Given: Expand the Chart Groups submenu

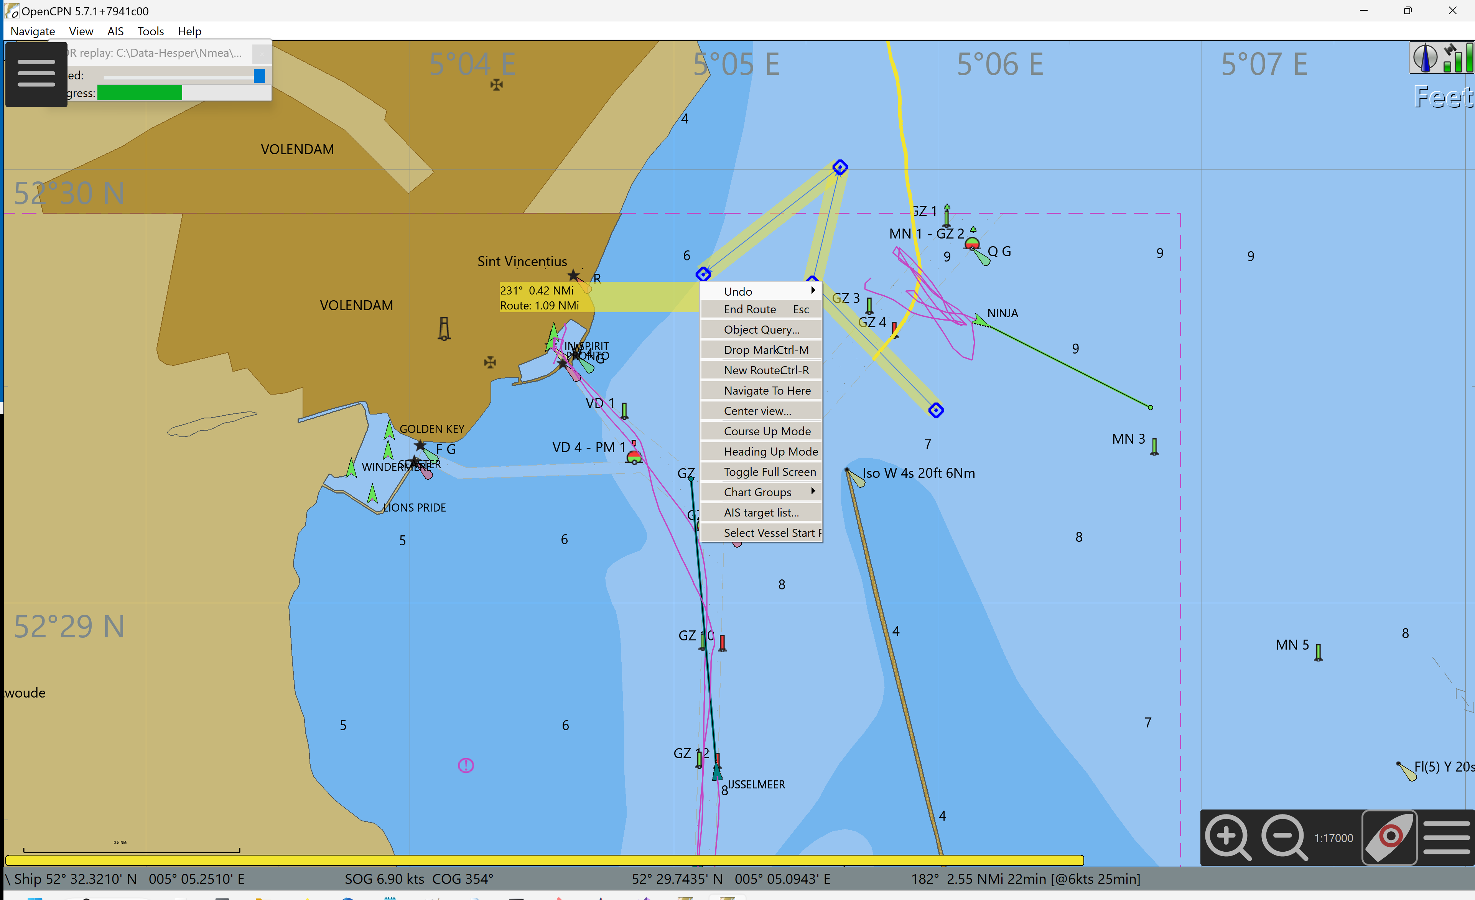Looking at the screenshot, I should pyautogui.click(x=761, y=492).
